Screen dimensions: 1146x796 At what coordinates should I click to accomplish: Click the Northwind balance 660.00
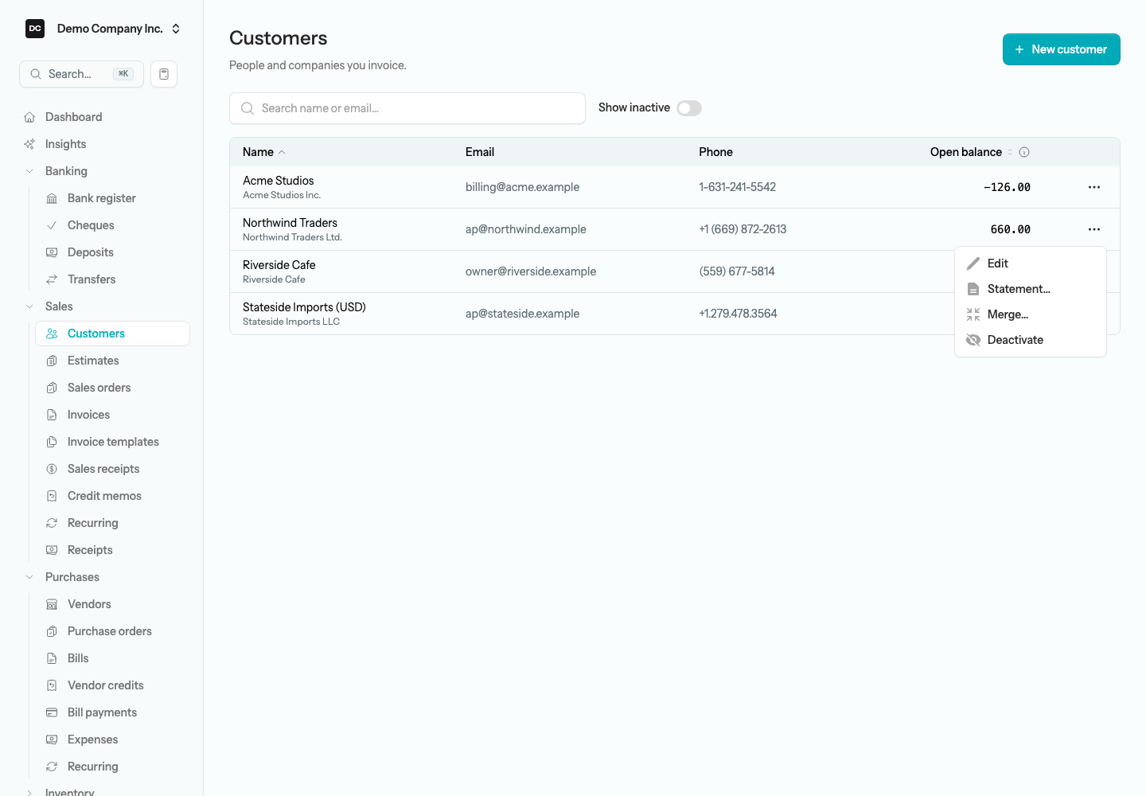tap(1010, 229)
